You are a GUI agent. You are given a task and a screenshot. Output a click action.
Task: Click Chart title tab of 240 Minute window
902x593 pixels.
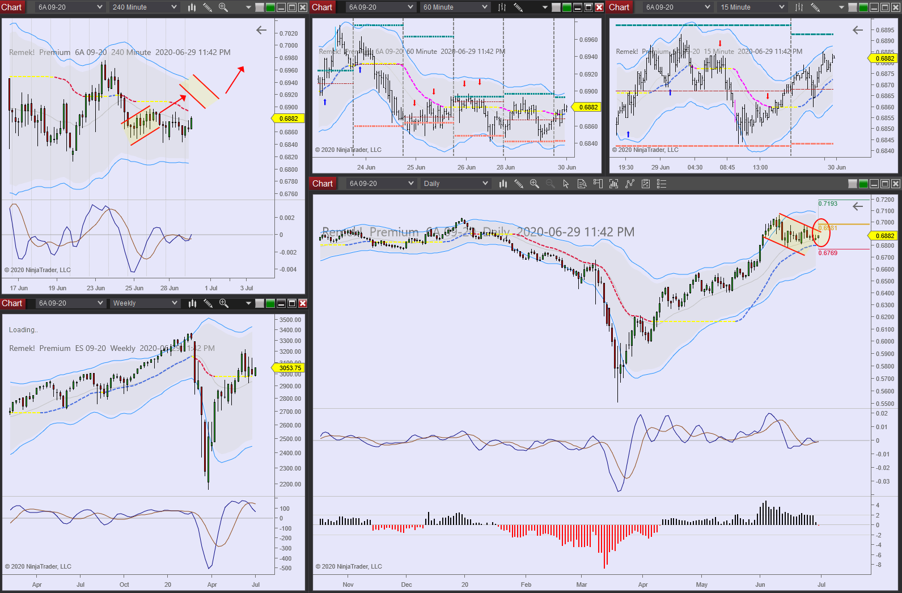click(11, 7)
